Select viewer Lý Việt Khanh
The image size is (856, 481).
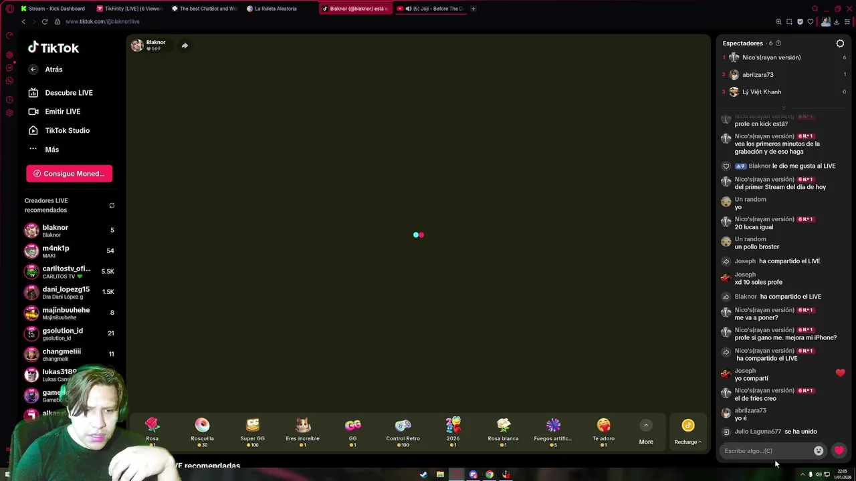coord(784,92)
